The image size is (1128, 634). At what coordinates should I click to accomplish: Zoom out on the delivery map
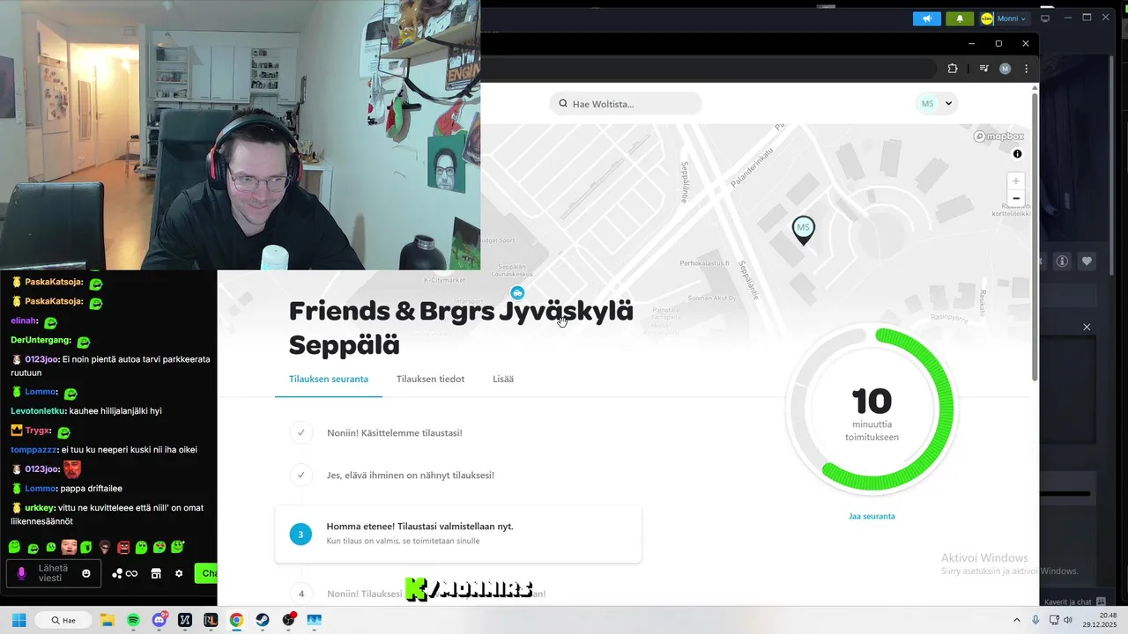coord(1016,198)
